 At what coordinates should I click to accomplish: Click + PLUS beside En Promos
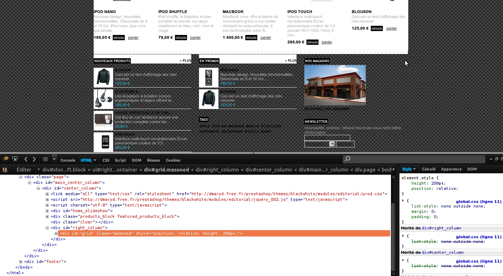click(291, 61)
